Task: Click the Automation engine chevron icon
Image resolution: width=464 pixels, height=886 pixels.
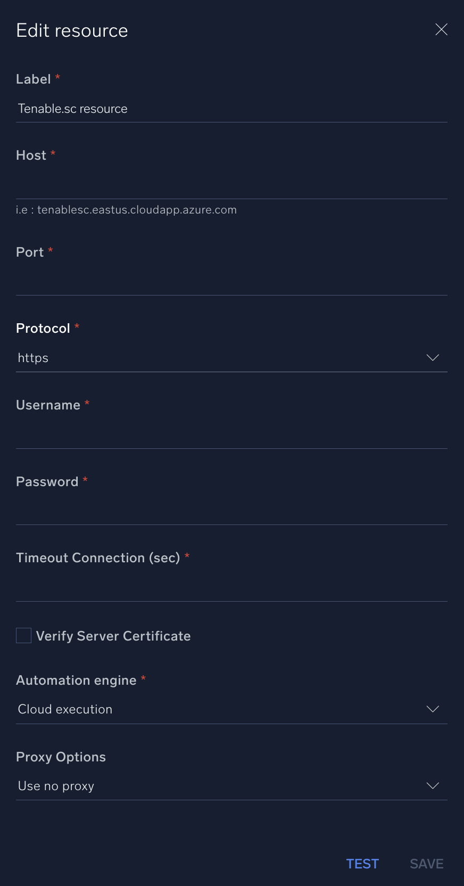Action: click(433, 709)
